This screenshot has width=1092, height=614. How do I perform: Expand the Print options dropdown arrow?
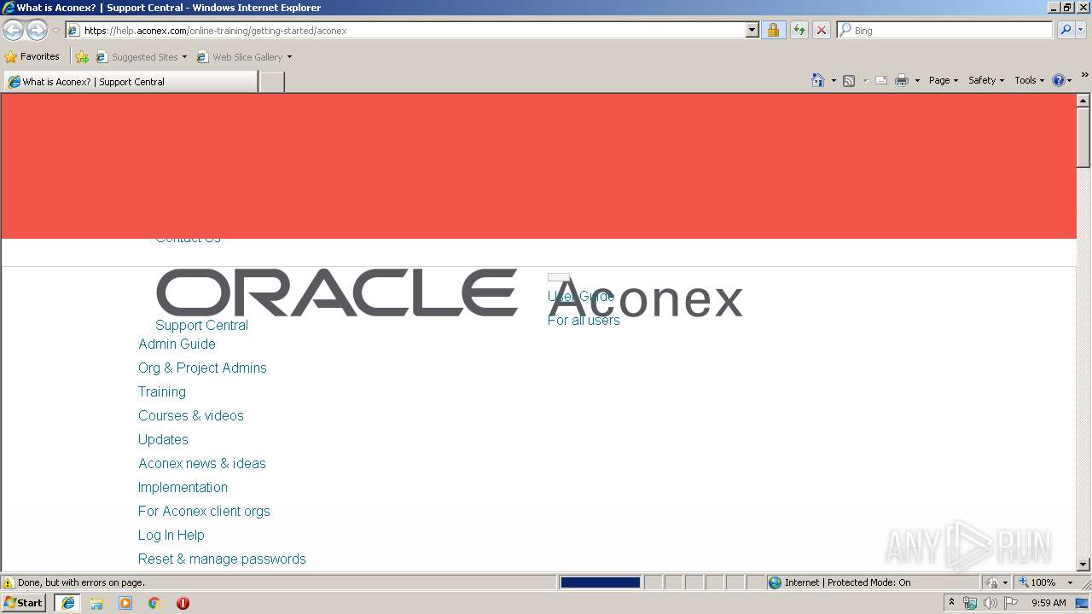pos(917,80)
